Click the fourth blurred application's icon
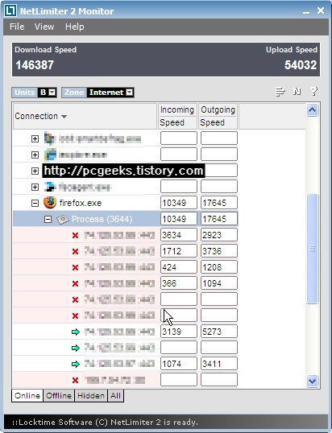This screenshot has height=433, width=332. (50, 187)
